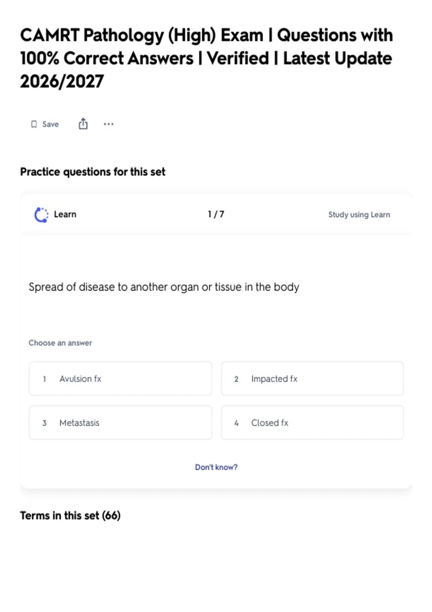Click the Terms in this set (66) heading

click(x=70, y=516)
